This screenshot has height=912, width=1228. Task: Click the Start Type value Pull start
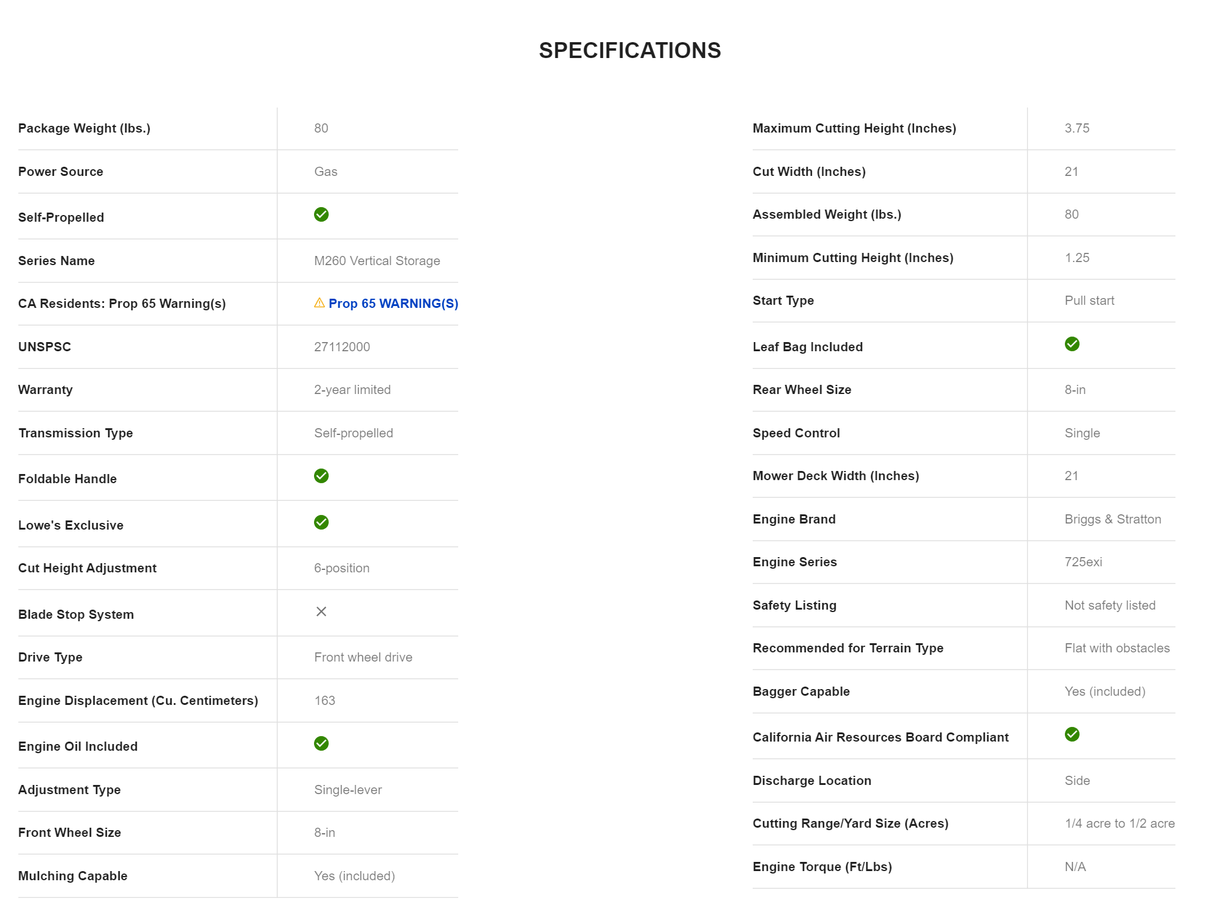tap(1089, 301)
